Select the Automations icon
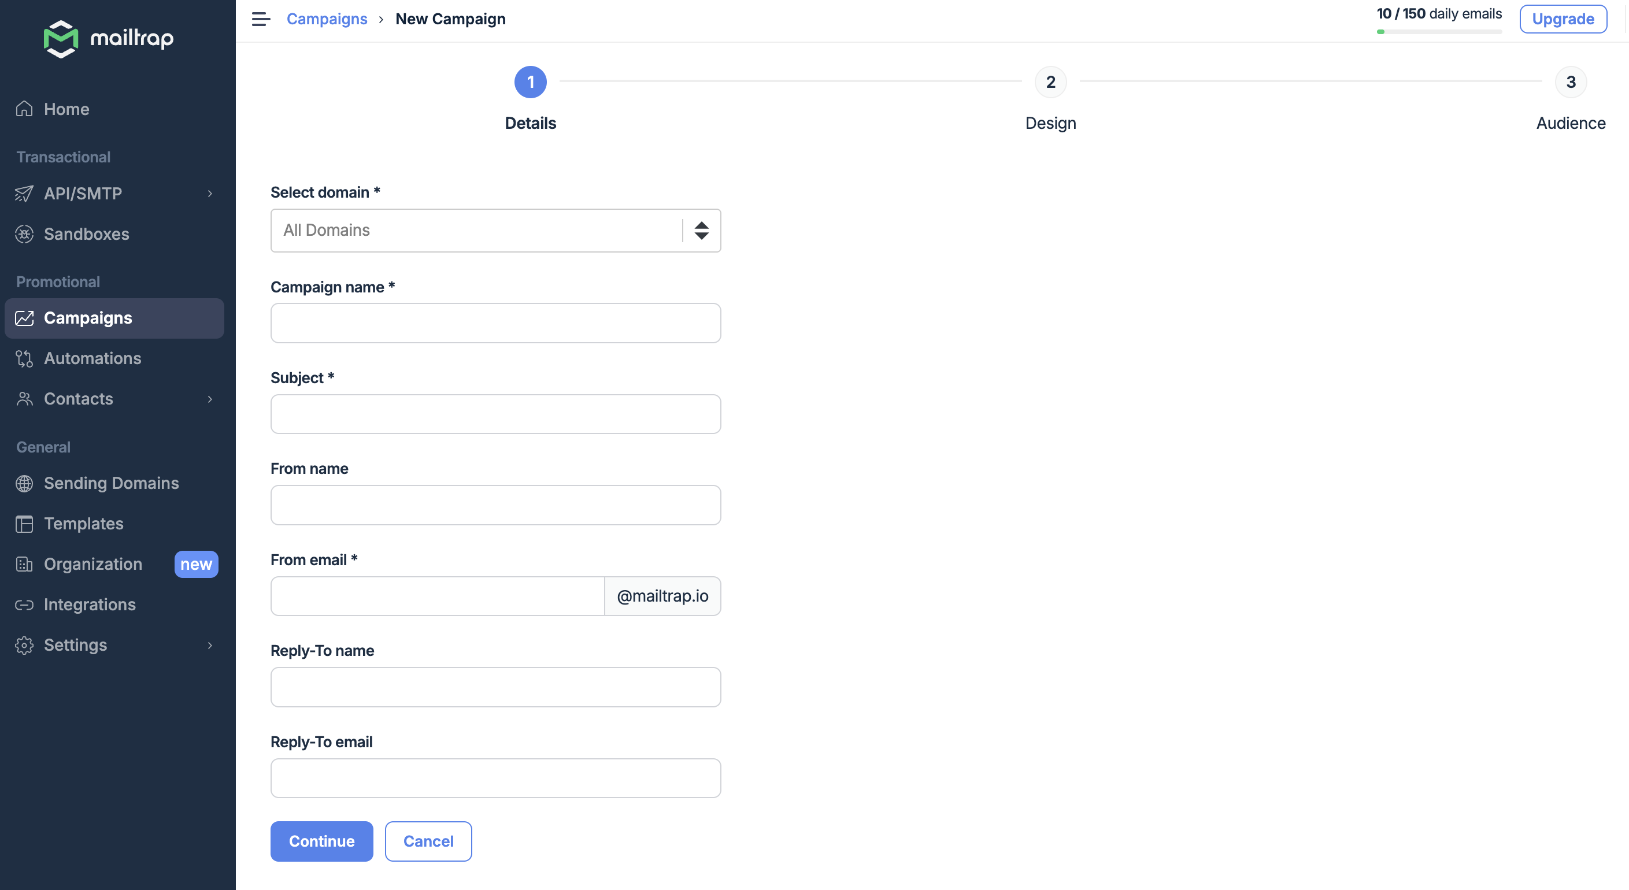The width and height of the screenshot is (1629, 890). 24,358
